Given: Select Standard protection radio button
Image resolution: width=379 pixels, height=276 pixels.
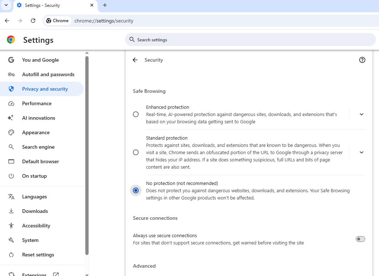Looking at the screenshot, I should (x=136, y=152).
